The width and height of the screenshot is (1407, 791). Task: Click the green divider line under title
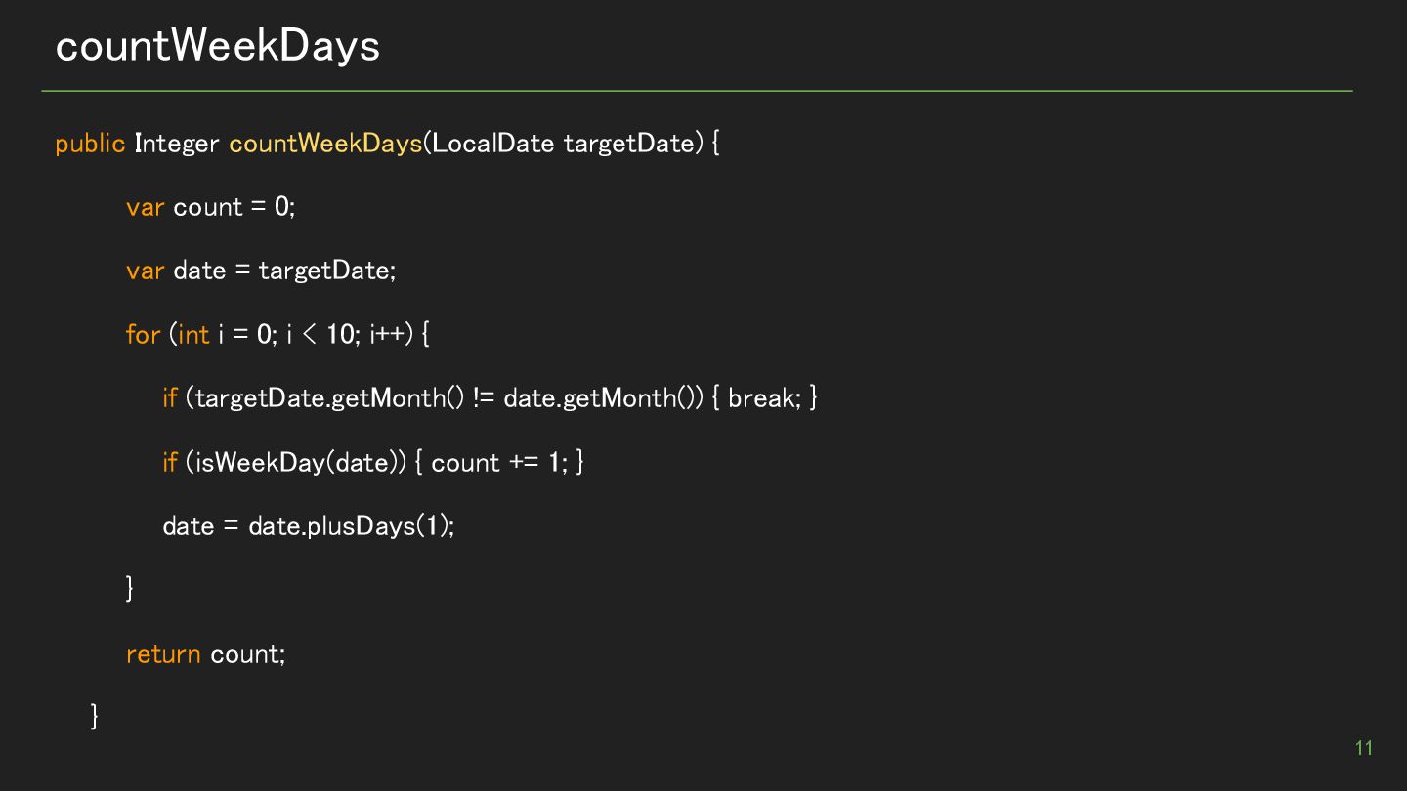coord(697,91)
